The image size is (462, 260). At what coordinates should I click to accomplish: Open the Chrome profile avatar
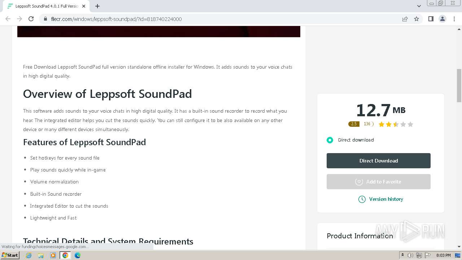point(443,19)
